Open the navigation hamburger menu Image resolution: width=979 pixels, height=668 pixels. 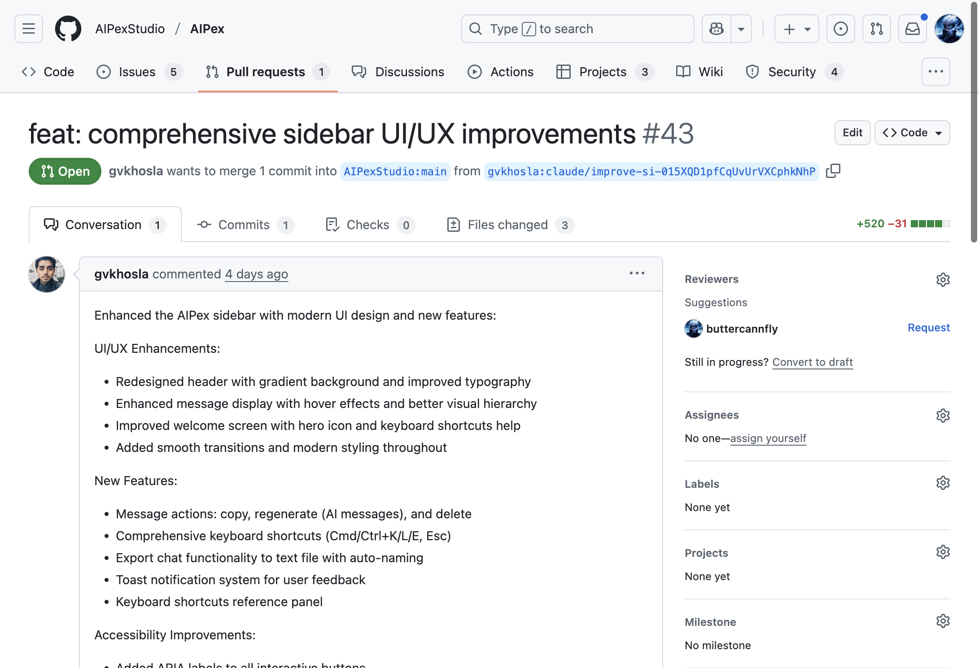[28, 29]
